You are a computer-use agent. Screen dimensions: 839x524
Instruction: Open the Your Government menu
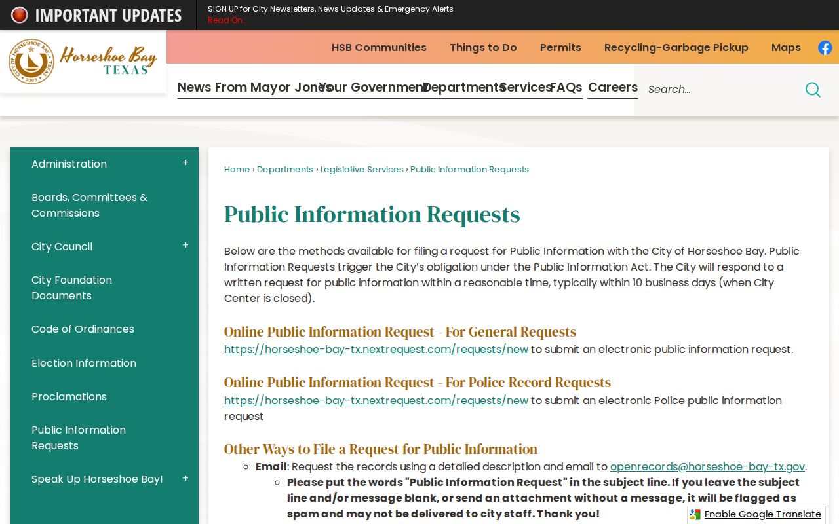tap(374, 88)
